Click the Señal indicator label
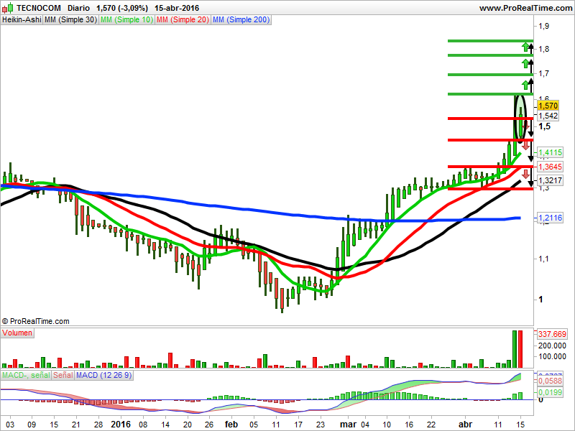575x431 pixels. coord(63,375)
